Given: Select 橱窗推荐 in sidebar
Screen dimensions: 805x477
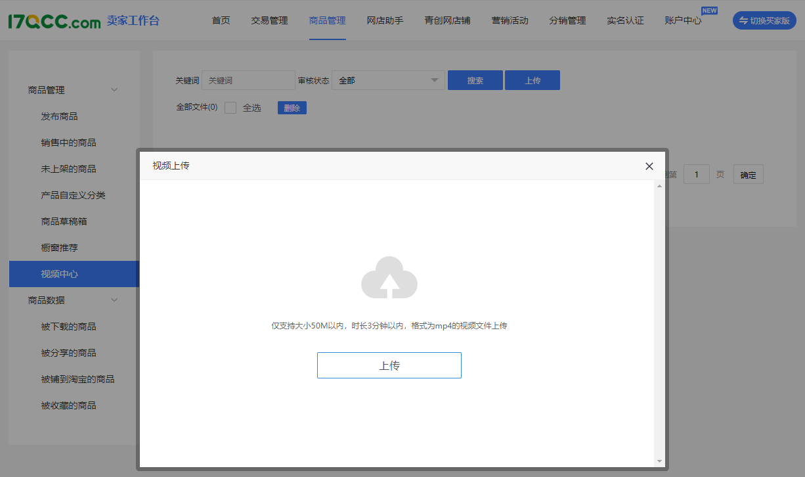Looking at the screenshot, I should (x=59, y=248).
